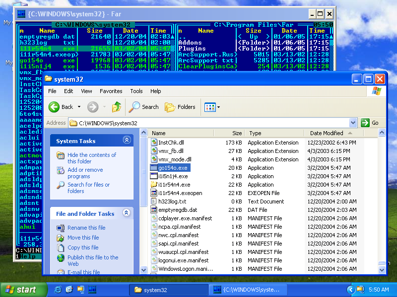Open the Help menu

155,91
